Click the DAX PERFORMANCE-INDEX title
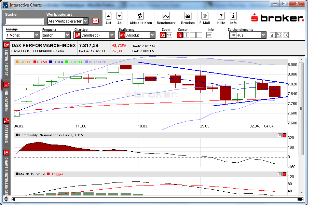 click(x=43, y=45)
